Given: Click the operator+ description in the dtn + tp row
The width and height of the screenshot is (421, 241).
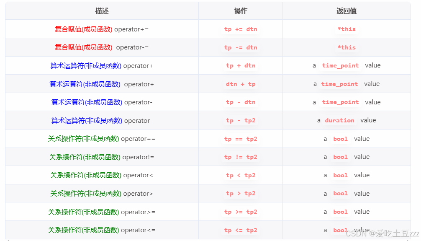Looking at the screenshot, I should coord(102,84).
